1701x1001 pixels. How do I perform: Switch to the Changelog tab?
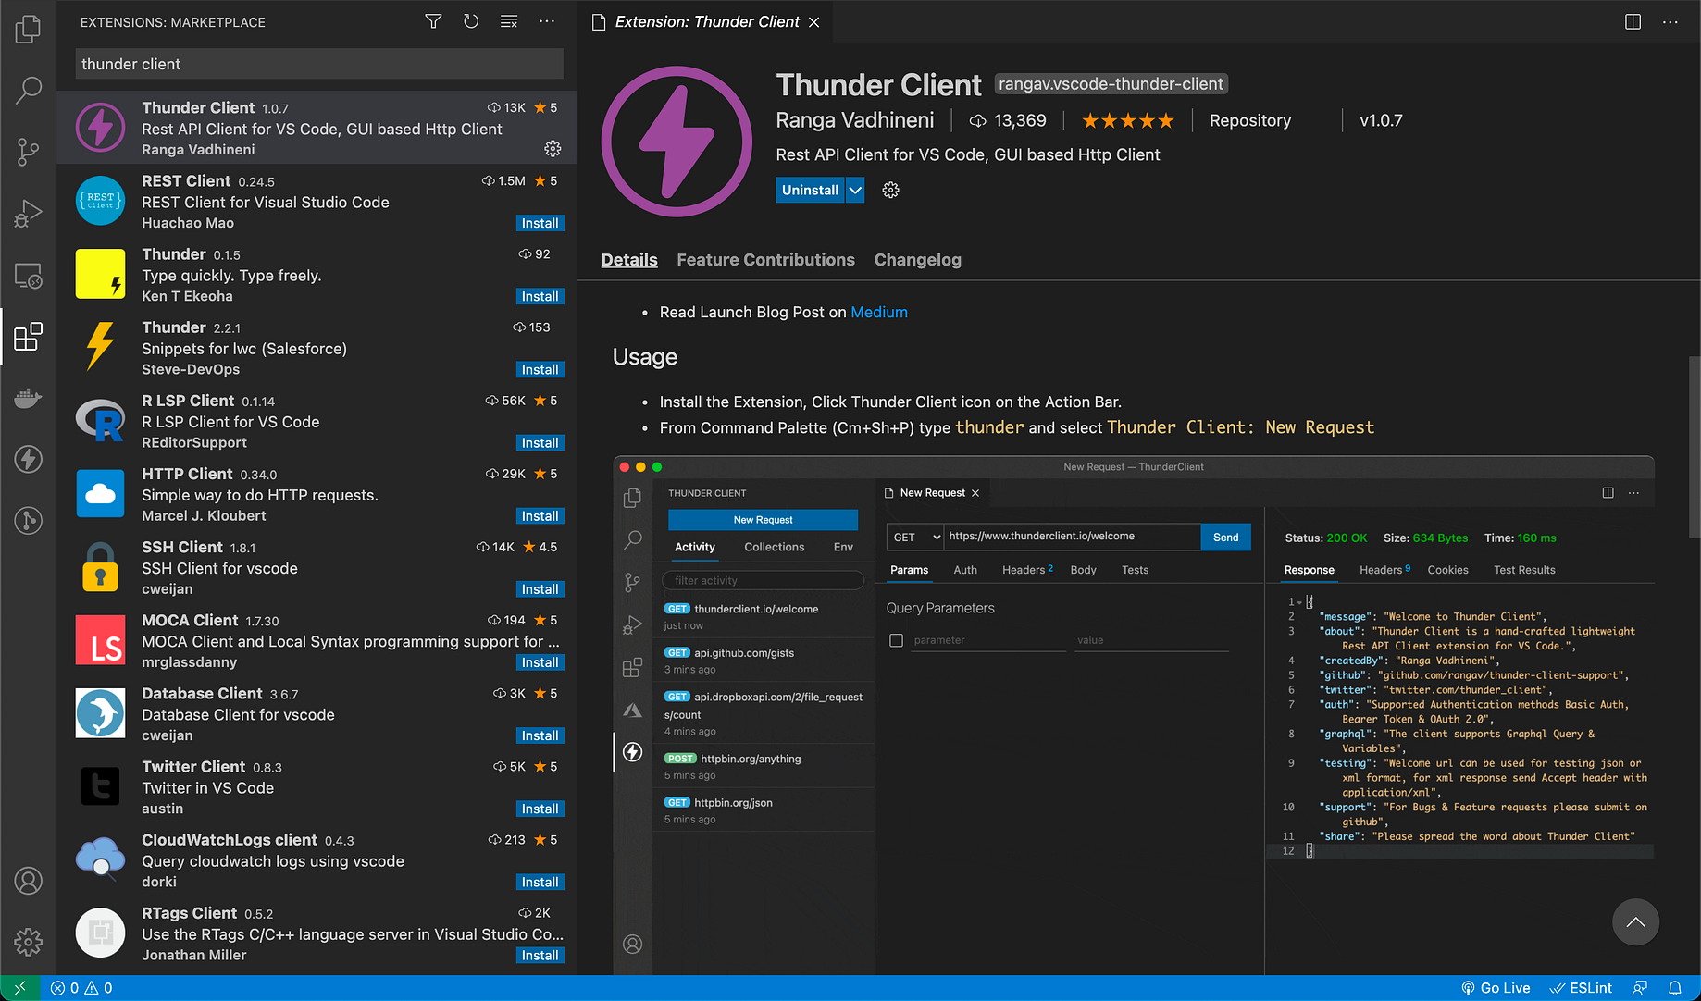(917, 260)
